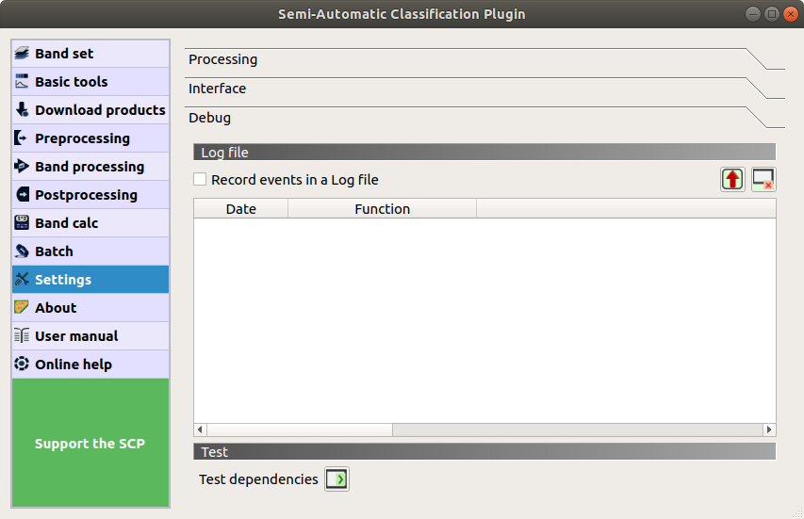The height and width of the screenshot is (519, 804).
Task: Click the Preprocessing sidebar icon
Action: coord(22,138)
